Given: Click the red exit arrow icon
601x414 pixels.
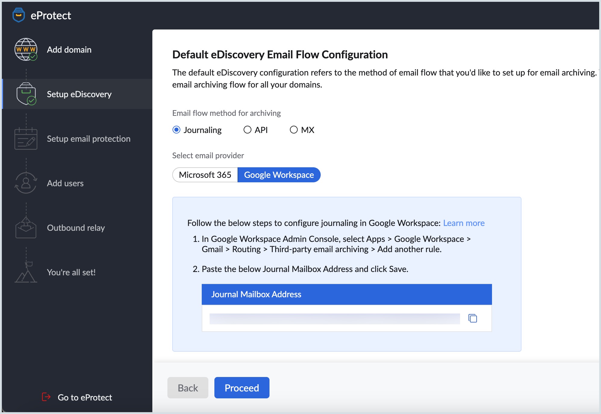Looking at the screenshot, I should pos(46,397).
